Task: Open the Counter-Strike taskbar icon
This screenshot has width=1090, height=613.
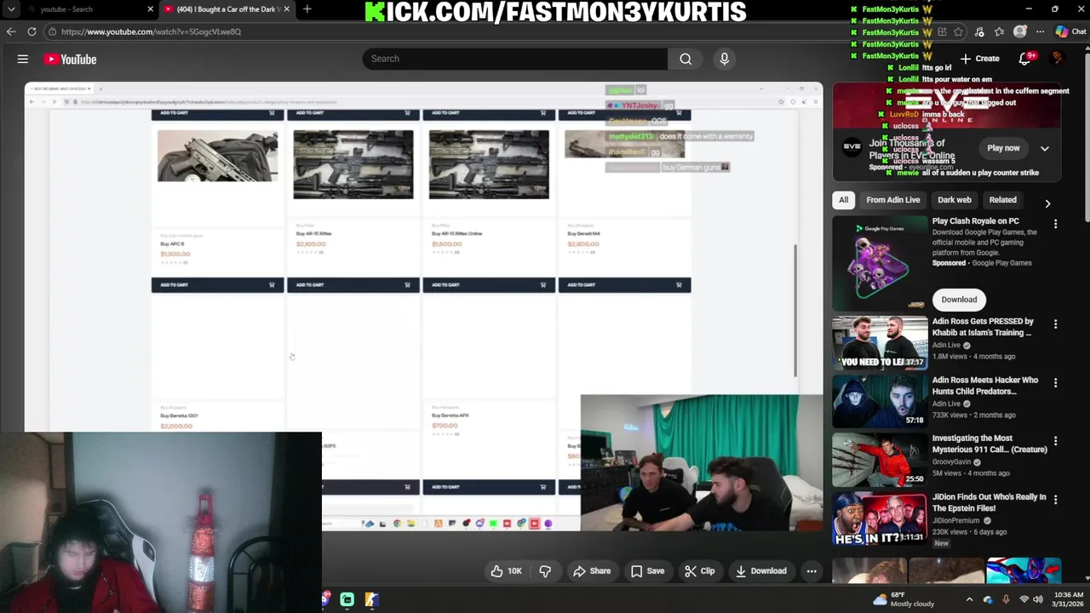Action: click(371, 599)
